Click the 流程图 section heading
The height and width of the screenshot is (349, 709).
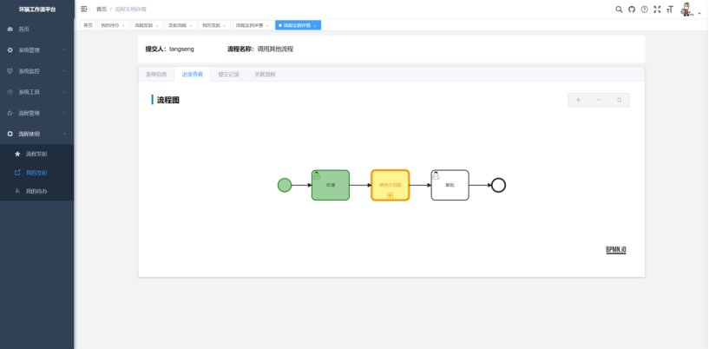168,100
